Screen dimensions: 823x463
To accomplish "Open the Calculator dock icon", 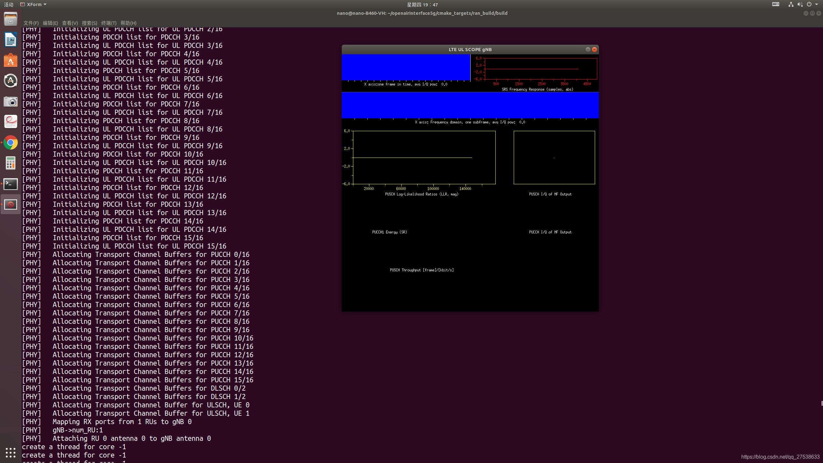I will pyautogui.click(x=11, y=163).
